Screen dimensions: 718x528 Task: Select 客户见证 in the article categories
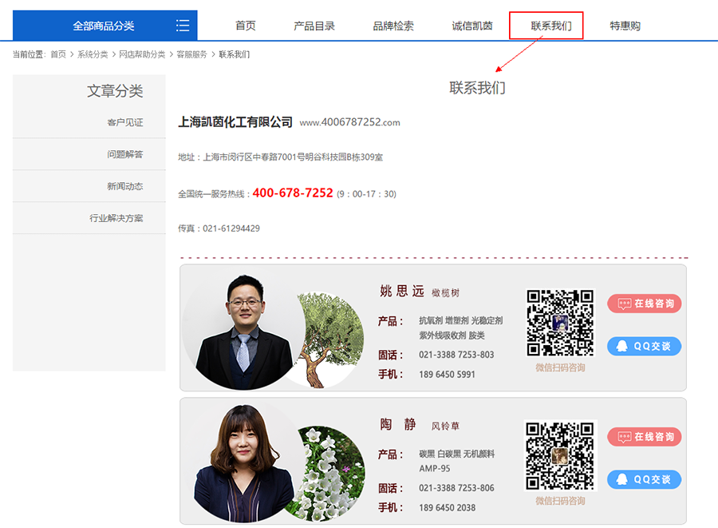point(125,122)
